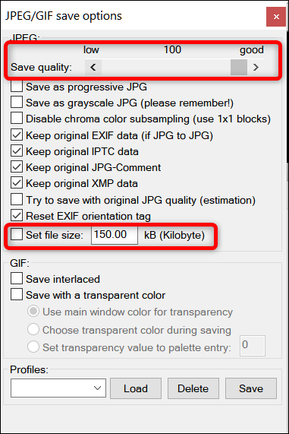289x434 pixels.
Task: Click the save quality right arrow
Action: (256, 67)
